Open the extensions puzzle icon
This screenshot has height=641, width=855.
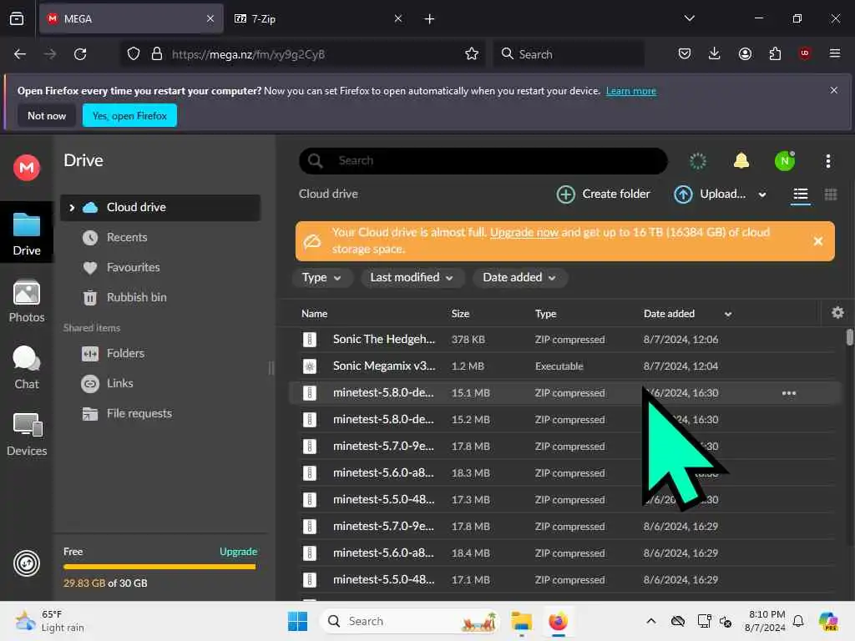tap(775, 53)
